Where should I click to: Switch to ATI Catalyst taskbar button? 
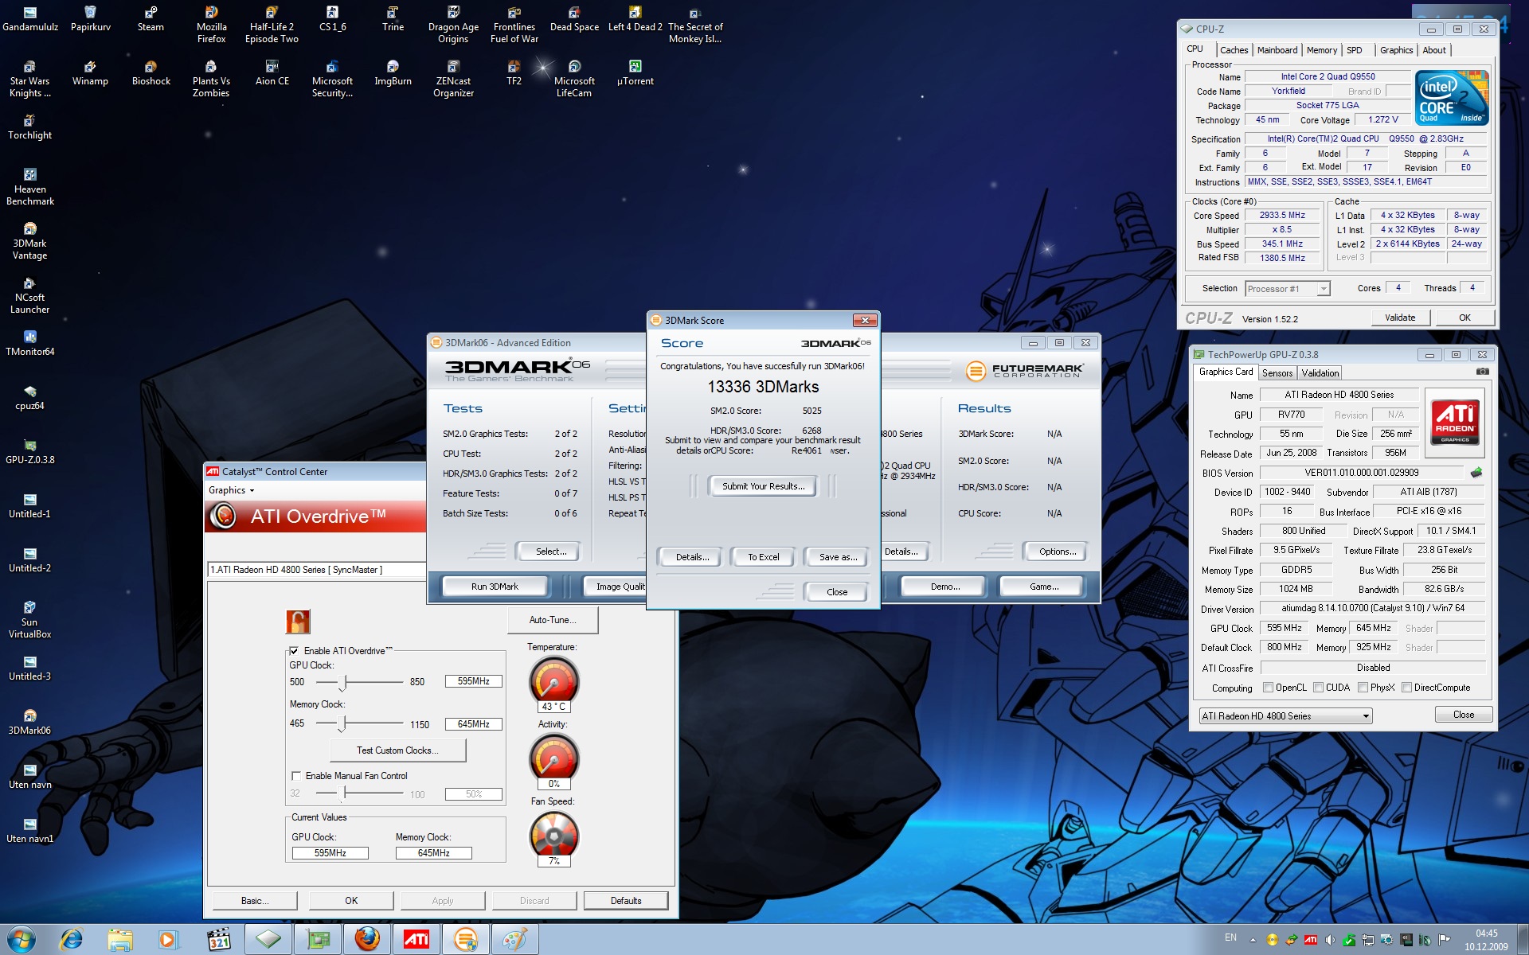pos(416,940)
